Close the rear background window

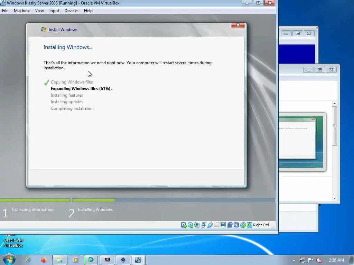tap(309, 33)
